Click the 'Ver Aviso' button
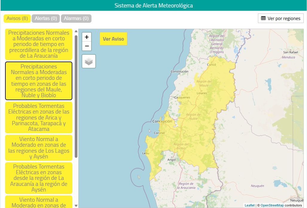Viewport: 307px width, 208px height. click(113, 39)
